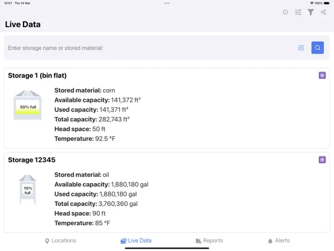334x251 pixels.
Task: Tap the Live Data page heading
Action: [x=23, y=24]
